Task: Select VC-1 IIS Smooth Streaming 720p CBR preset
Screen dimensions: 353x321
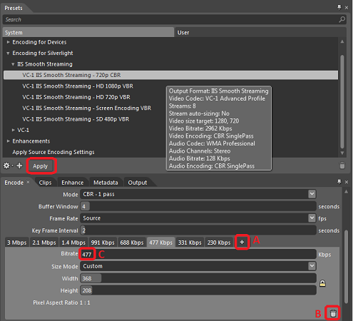Action: tap(170, 75)
